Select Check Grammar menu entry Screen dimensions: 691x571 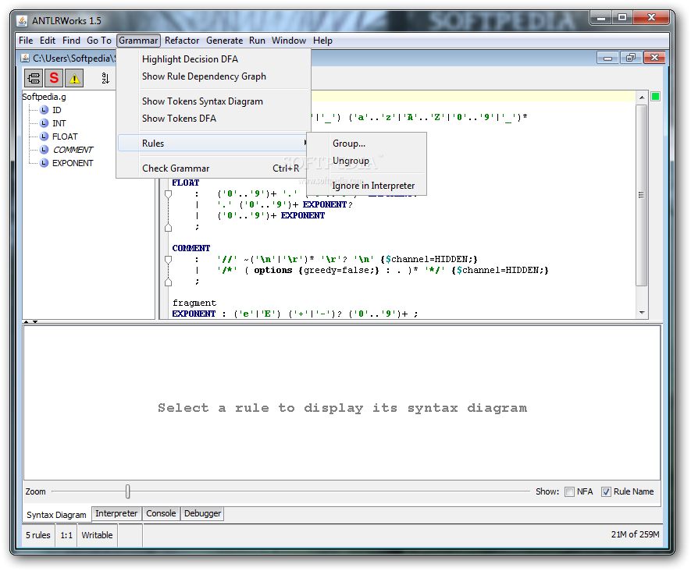(x=214, y=168)
